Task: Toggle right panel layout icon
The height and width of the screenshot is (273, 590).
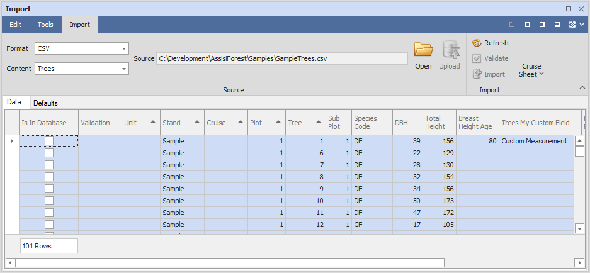Action: pos(542,25)
